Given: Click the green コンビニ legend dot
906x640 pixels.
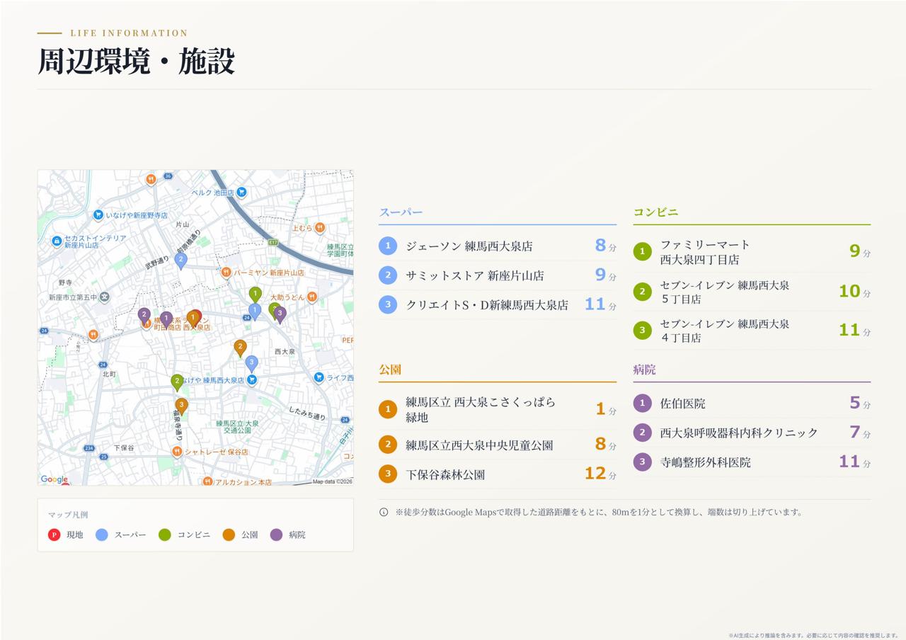Looking at the screenshot, I should tap(165, 535).
